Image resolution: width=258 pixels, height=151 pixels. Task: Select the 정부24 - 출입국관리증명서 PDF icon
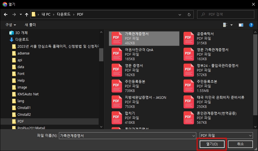click(x=189, y=70)
